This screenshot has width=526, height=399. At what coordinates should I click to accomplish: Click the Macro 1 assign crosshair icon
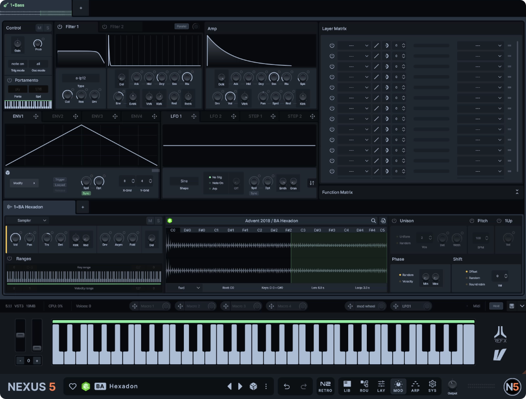pos(135,306)
